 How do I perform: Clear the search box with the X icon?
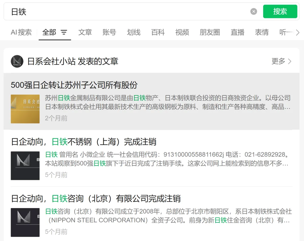click(254, 12)
